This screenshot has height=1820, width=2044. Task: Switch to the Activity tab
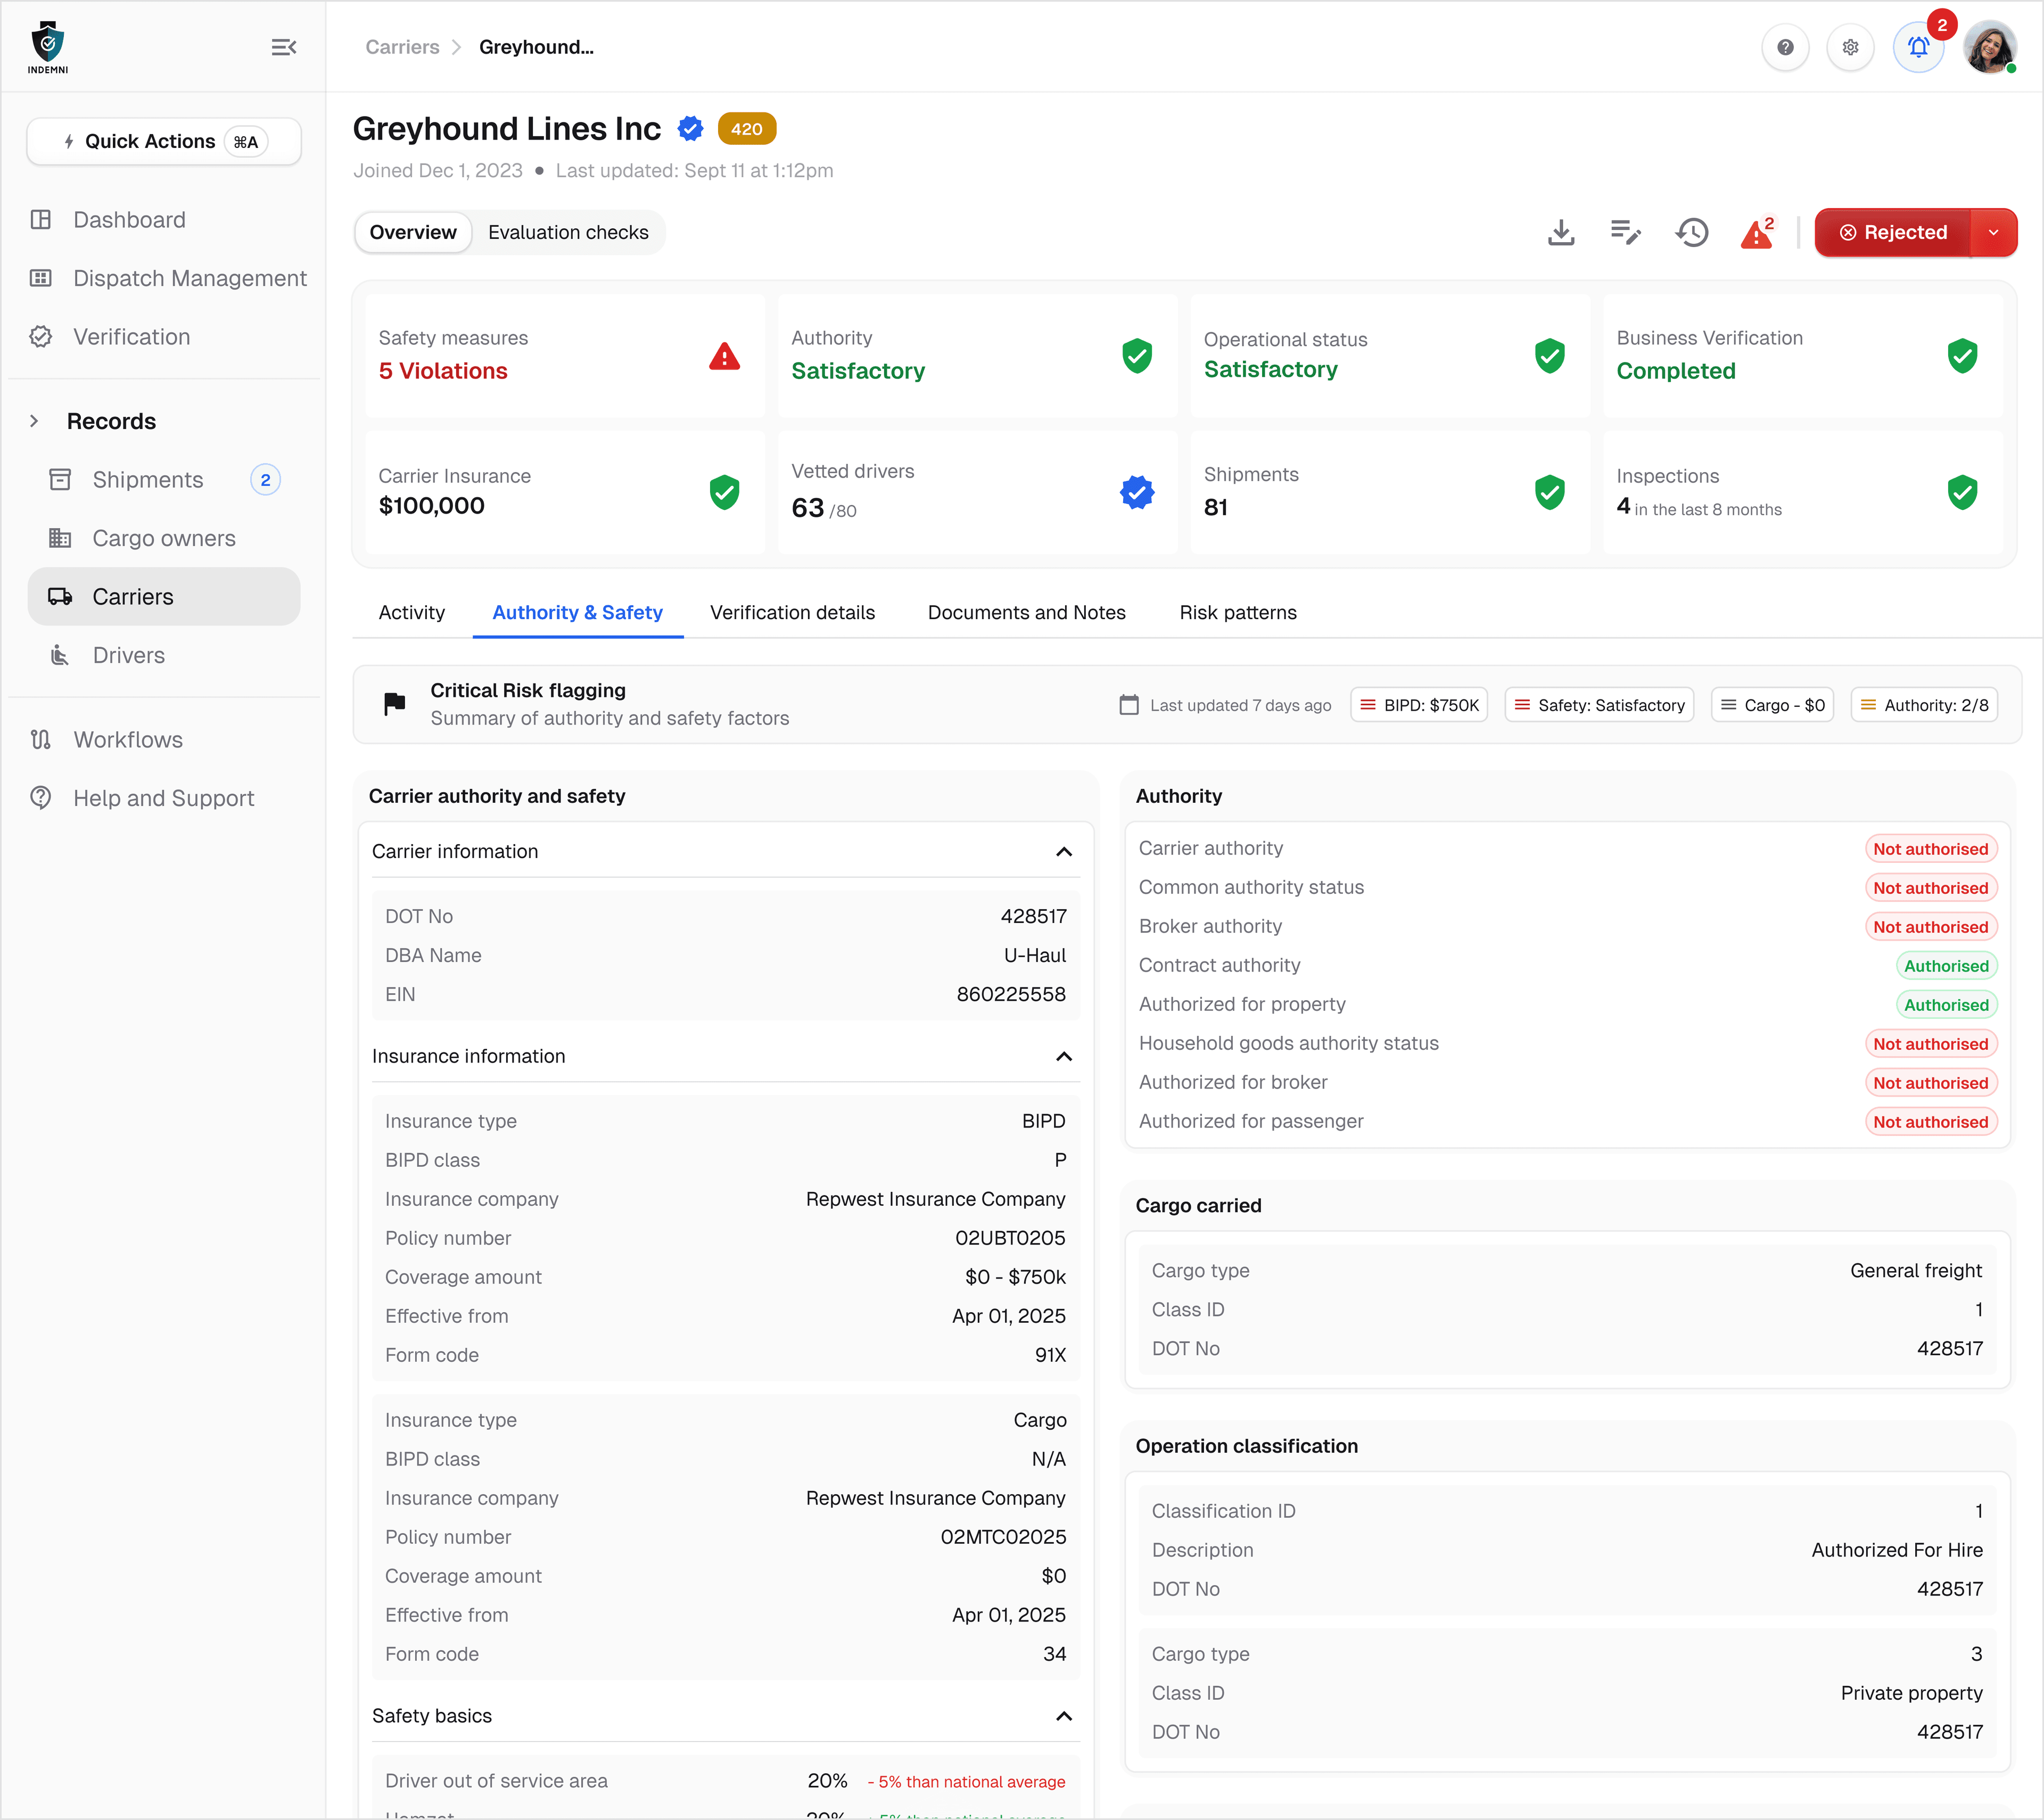412,613
